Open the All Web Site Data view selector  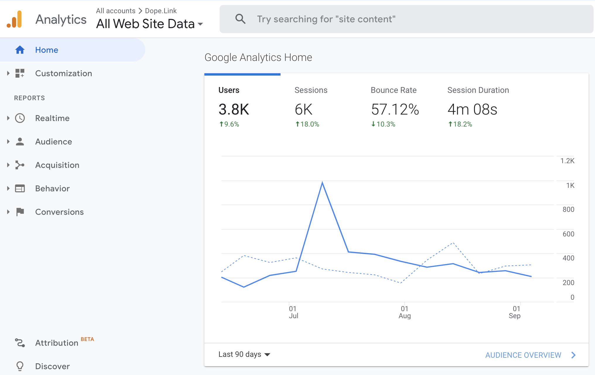(x=150, y=24)
